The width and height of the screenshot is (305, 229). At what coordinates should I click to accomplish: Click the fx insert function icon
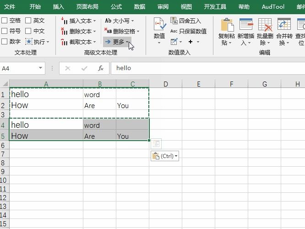(x=101, y=68)
